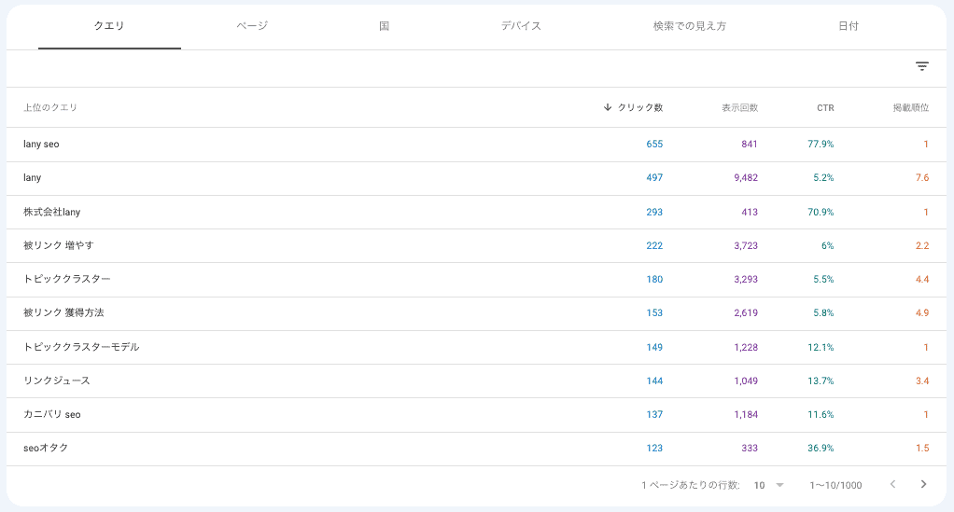Click the clicks value 123
This screenshot has height=512, width=954.
click(x=654, y=448)
